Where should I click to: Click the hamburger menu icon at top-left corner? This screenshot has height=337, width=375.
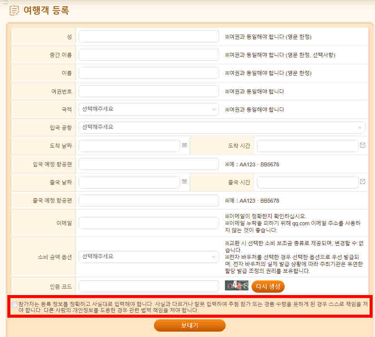coord(5,2)
